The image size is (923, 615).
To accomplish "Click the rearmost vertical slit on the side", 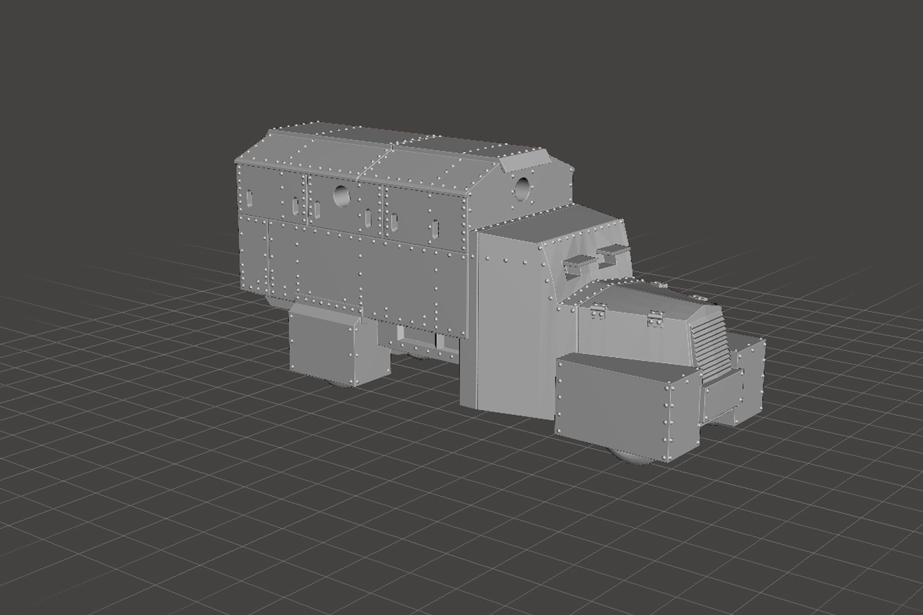I will point(250,198).
